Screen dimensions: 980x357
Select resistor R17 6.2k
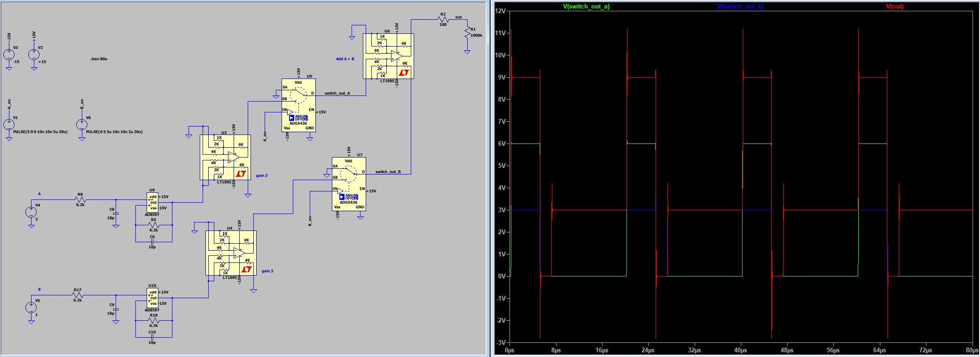click(x=78, y=295)
